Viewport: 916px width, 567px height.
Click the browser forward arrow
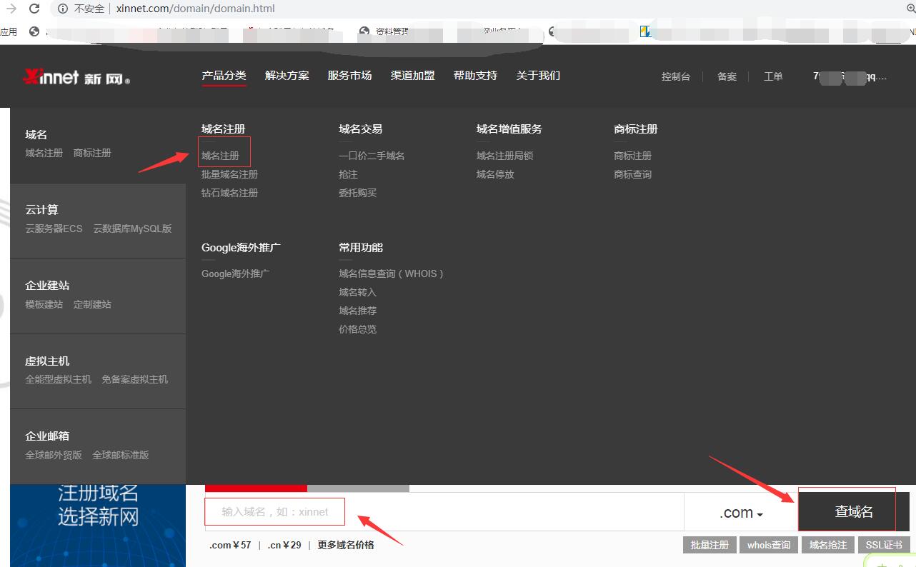pos(11,9)
